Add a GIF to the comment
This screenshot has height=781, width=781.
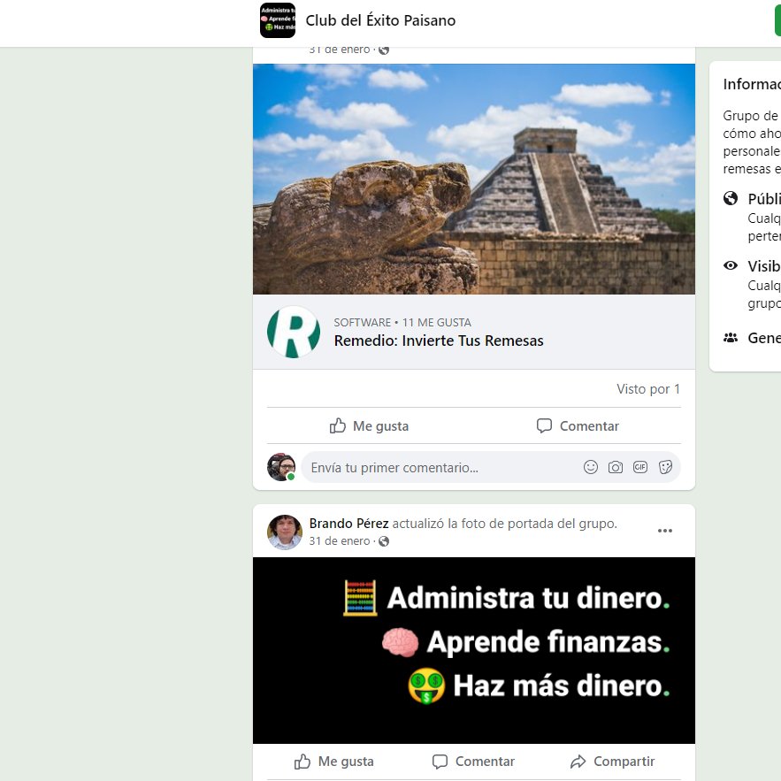640,467
